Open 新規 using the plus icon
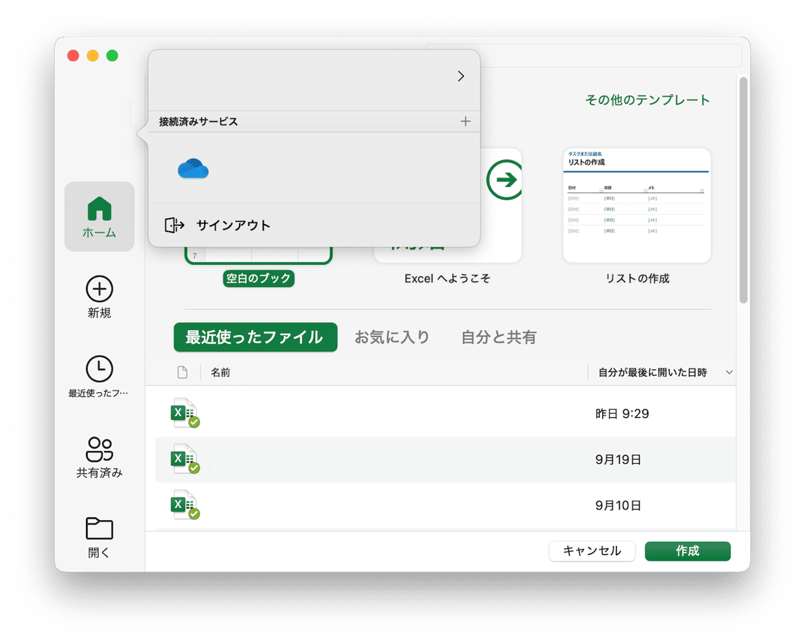This screenshot has height=644, width=805. coord(99,290)
